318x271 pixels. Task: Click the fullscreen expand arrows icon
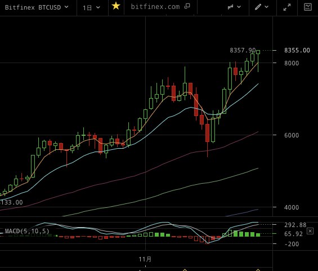(287, 7)
